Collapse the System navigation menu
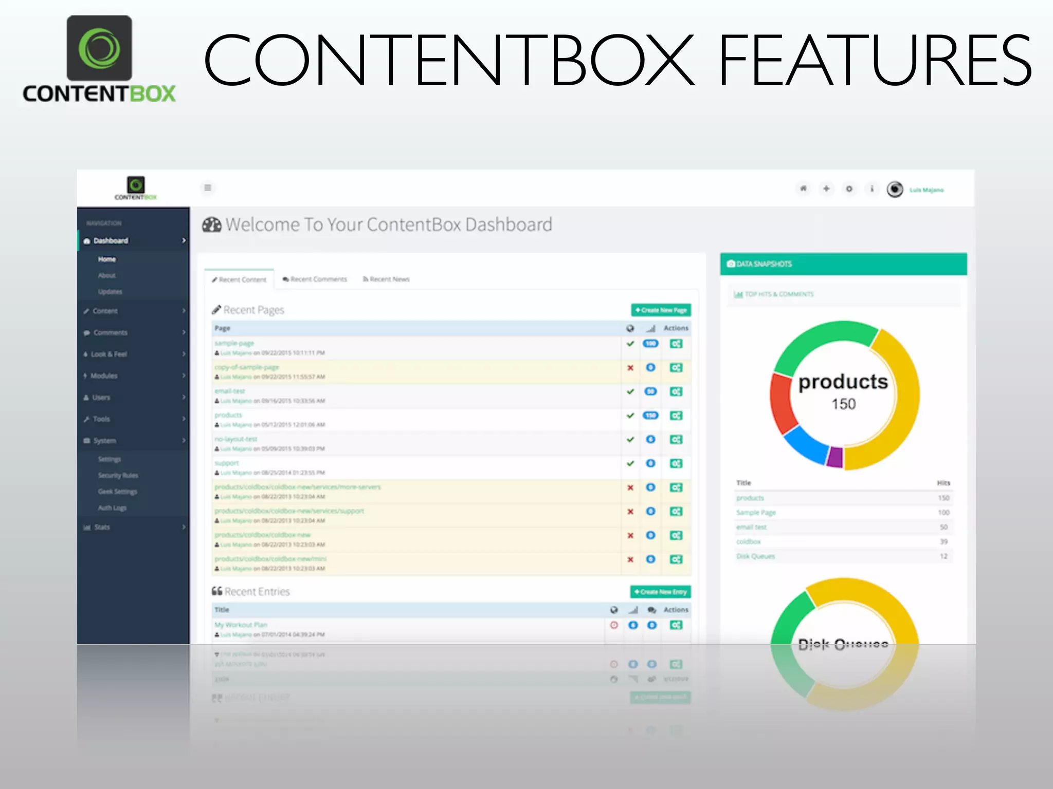 click(133, 440)
